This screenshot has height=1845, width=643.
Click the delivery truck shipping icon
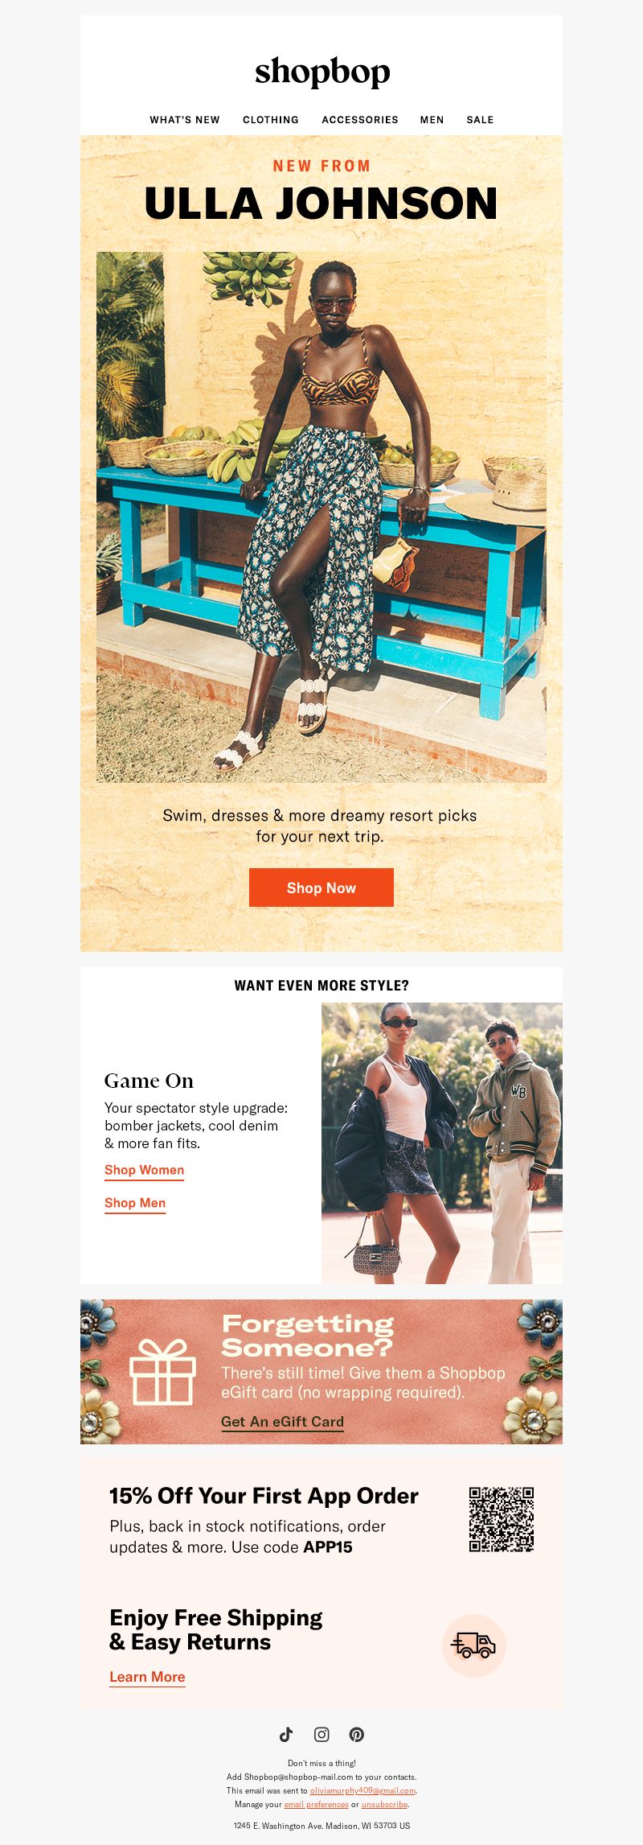tap(474, 1645)
